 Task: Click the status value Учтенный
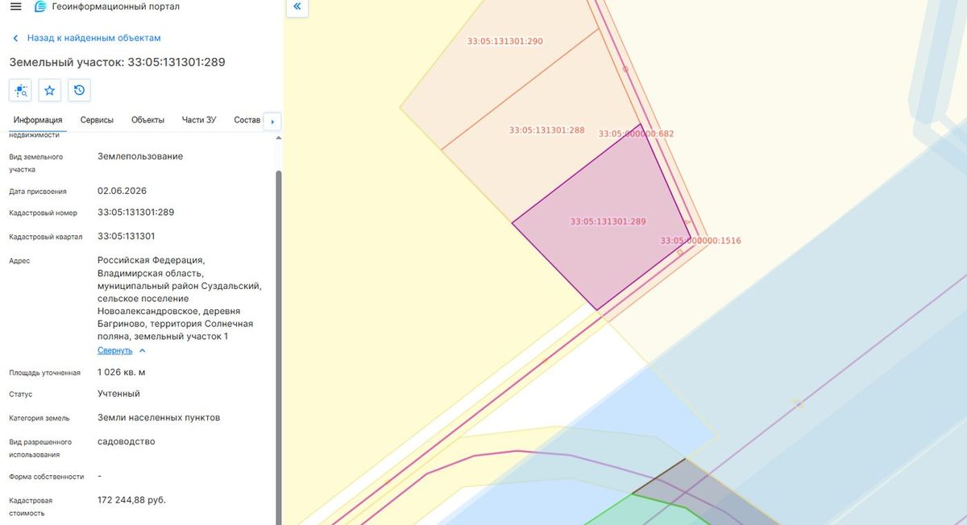(x=119, y=394)
